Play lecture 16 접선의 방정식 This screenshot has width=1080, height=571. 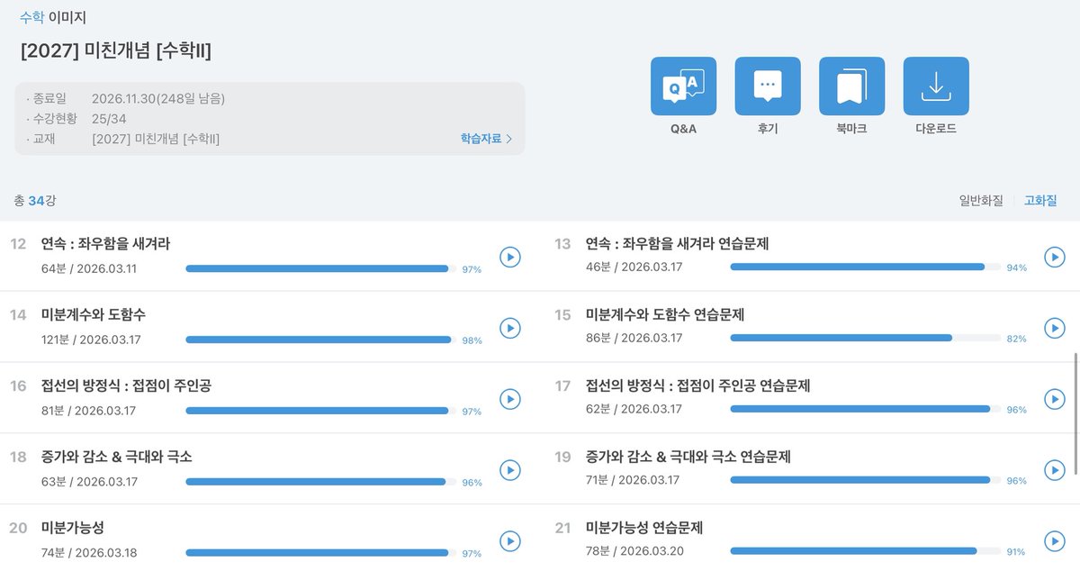[x=510, y=399]
